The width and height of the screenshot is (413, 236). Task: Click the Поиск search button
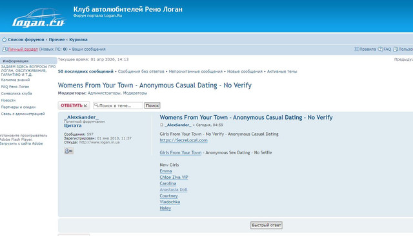pyautogui.click(x=152, y=105)
